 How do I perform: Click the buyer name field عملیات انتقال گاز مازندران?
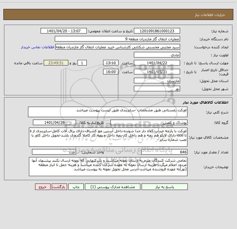click(x=117, y=39)
